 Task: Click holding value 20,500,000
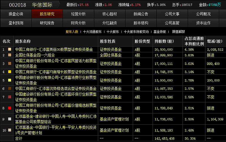click(x=164, y=49)
